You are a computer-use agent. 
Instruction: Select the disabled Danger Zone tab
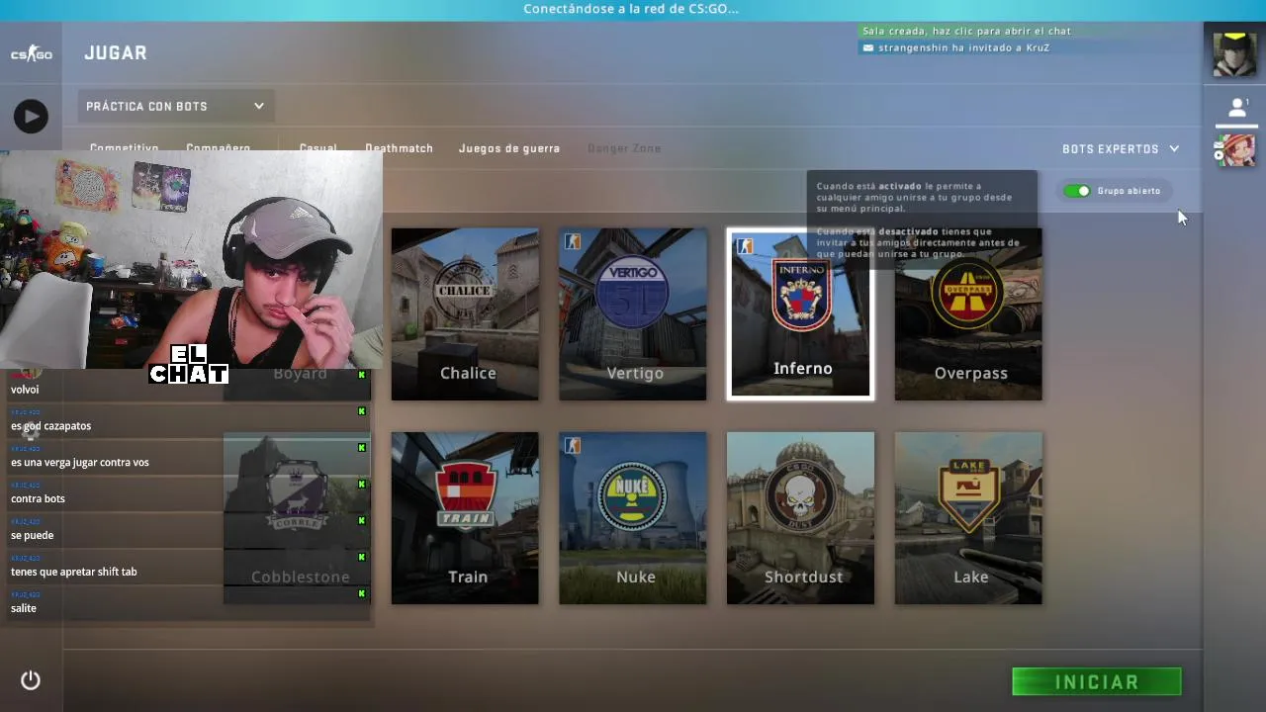624,148
